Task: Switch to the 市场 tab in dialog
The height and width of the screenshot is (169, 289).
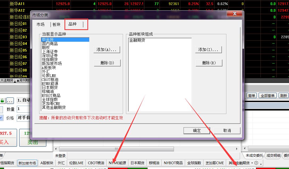Action: (40, 24)
